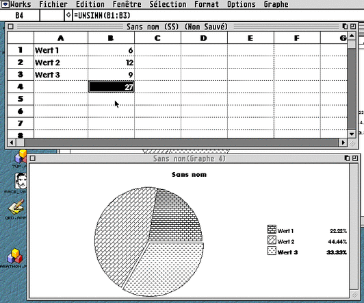Click the Wert 3 legend pattern swatch

272,251
